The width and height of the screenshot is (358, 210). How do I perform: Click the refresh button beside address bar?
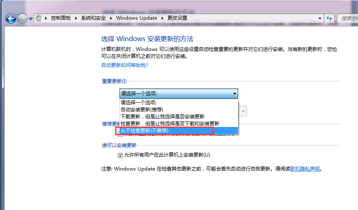tap(329, 18)
